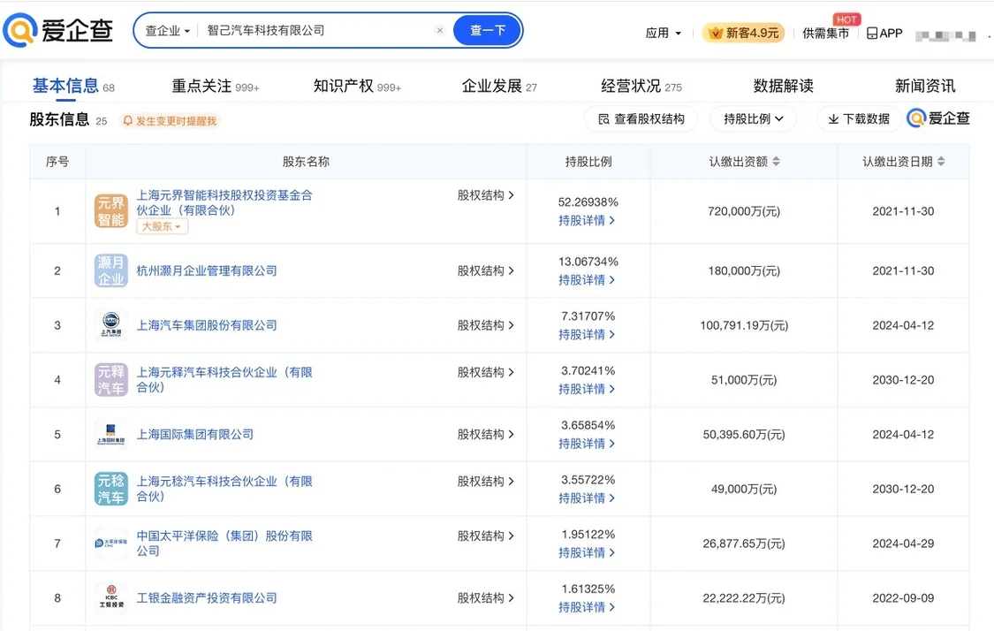Open 工银金融资产投资有限公司 link
The image size is (994, 631).
(x=207, y=598)
